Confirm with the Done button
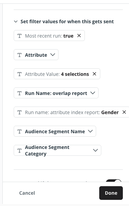 tap(111, 193)
